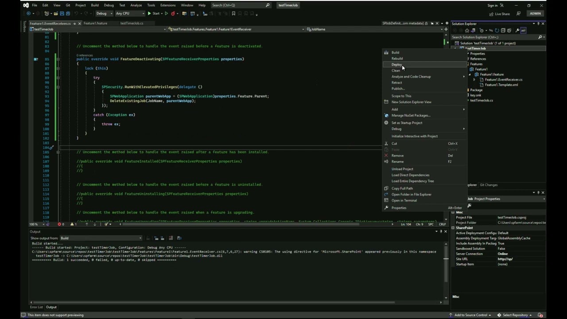Select Manage NuGet Packages in the context menu
The image size is (567, 319).
(424, 116)
